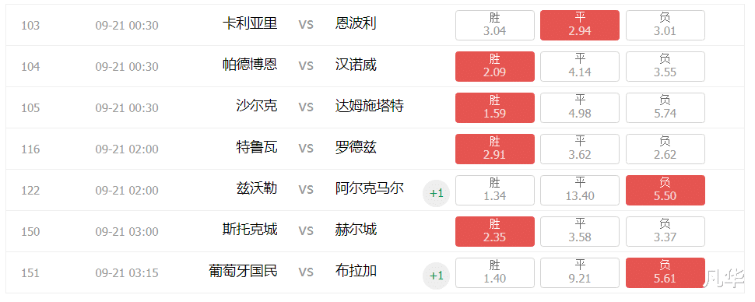Choose 平 13.40 in match 122
This screenshot has width=755, height=302.
coord(580,190)
